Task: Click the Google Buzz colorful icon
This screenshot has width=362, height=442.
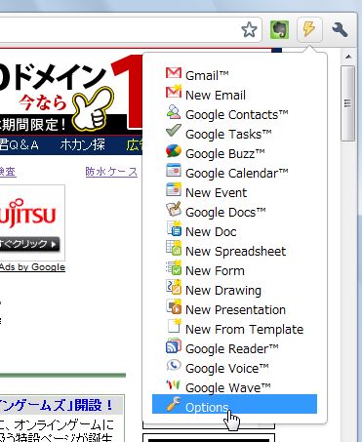Action: pyautogui.click(x=174, y=151)
